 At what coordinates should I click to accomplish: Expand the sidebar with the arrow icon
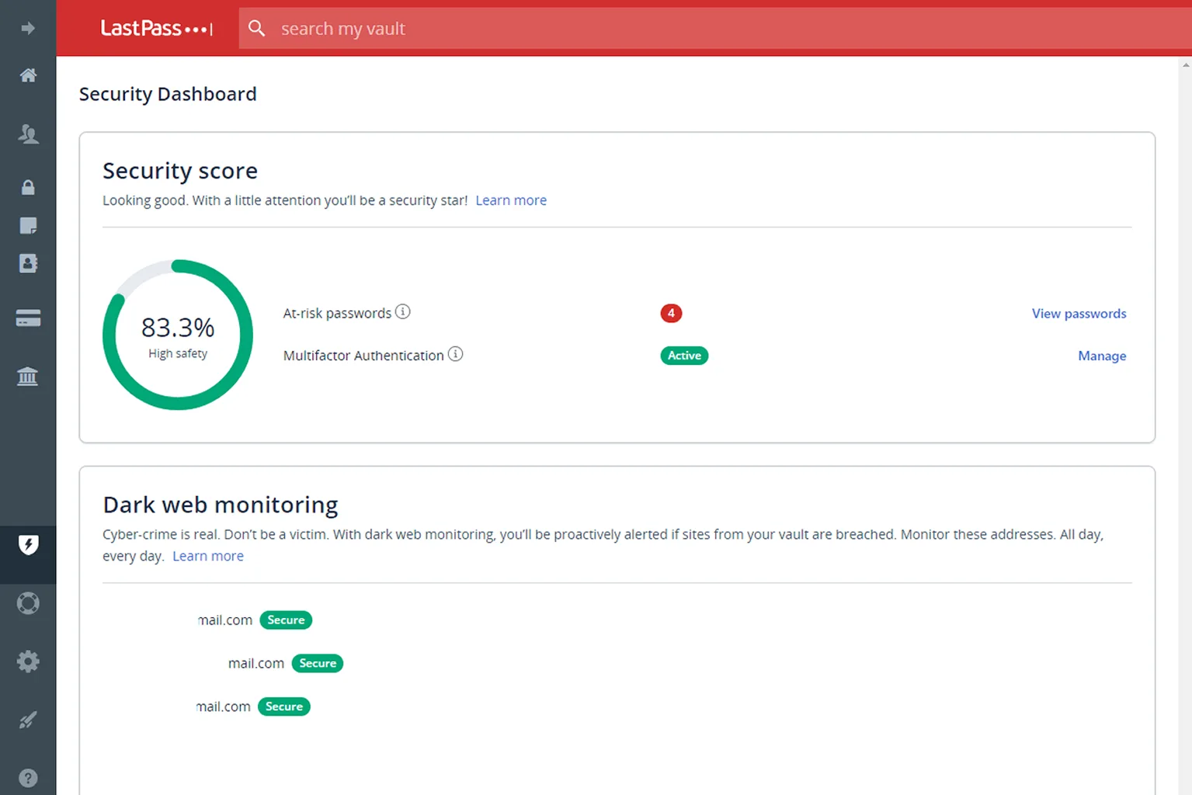[28, 29]
